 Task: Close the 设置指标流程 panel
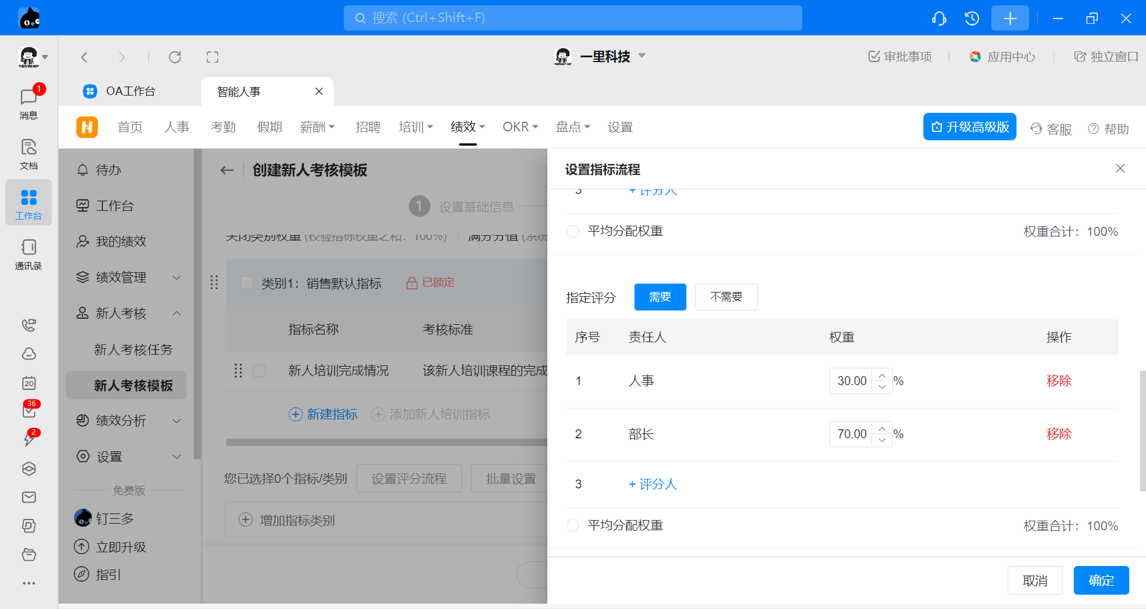(x=1120, y=169)
